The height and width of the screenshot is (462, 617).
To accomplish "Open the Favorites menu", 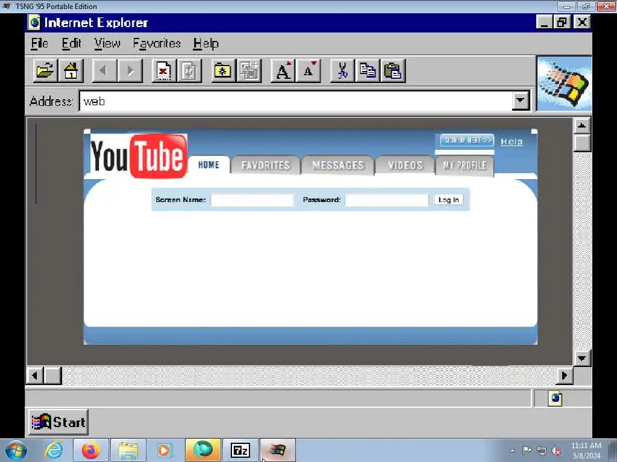I will click(x=157, y=43).
